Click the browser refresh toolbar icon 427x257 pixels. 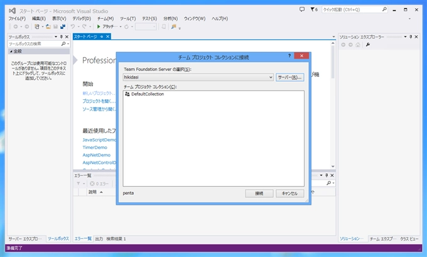(x=126, y=27)
